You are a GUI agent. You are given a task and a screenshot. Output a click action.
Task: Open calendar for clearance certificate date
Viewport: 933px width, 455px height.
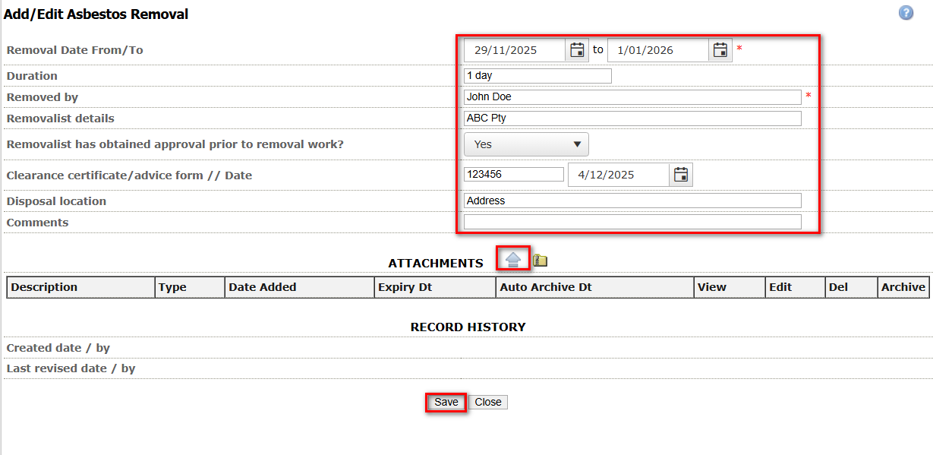click(681, 175)
